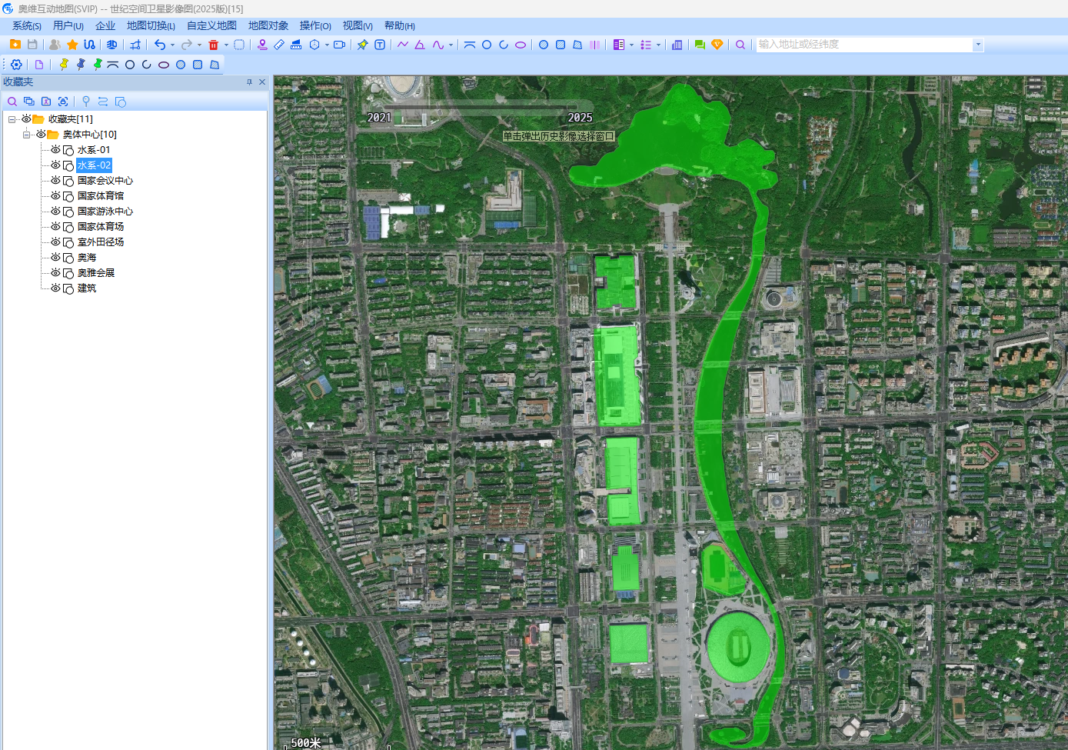Toggle visibility of 建筑
Image resolution: width=1068 pixels, height=750 pixels.
click(x=55, y=288)
